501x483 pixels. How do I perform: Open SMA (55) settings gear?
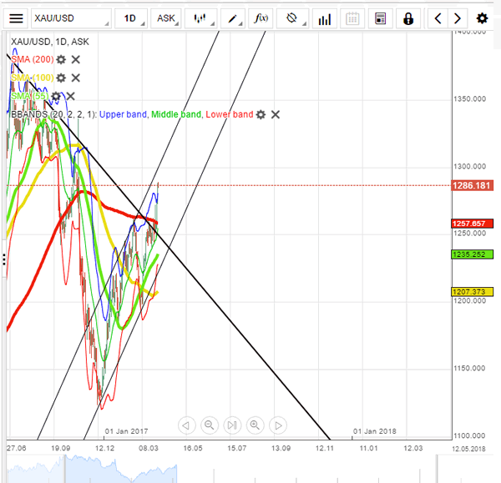pyautogui.click(x=56, y=97)
